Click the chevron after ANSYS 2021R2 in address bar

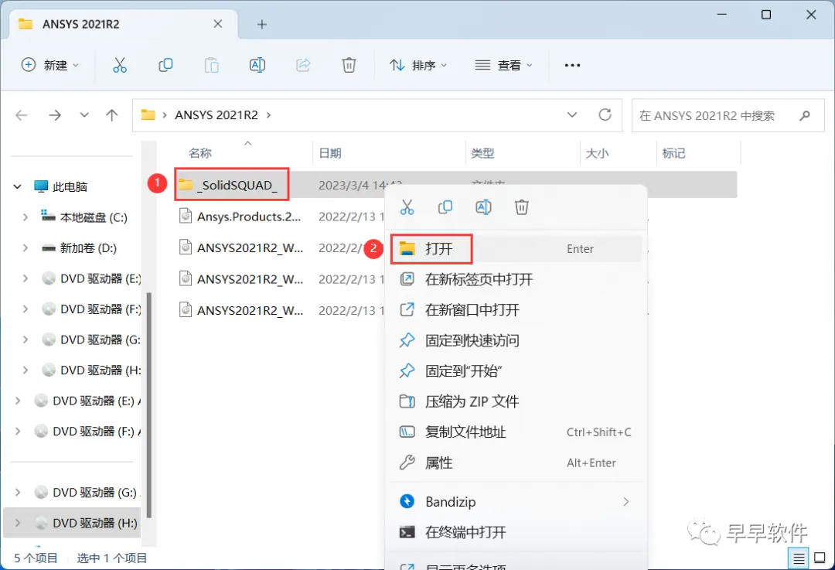268,115
